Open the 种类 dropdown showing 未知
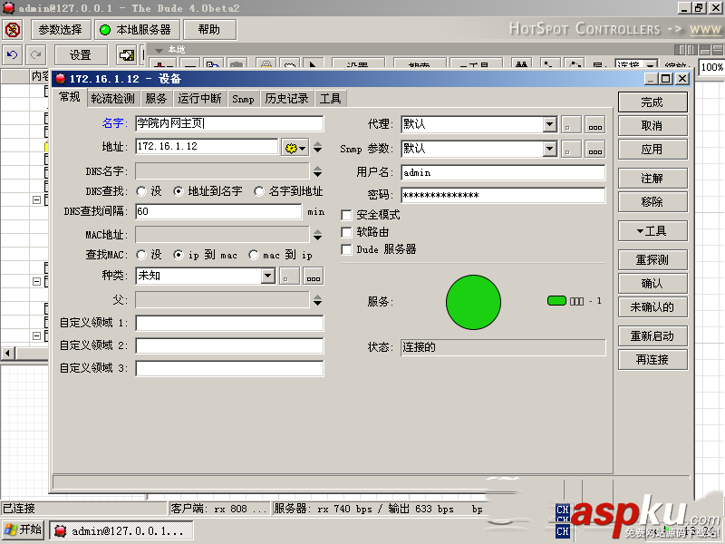 (268, 277)
